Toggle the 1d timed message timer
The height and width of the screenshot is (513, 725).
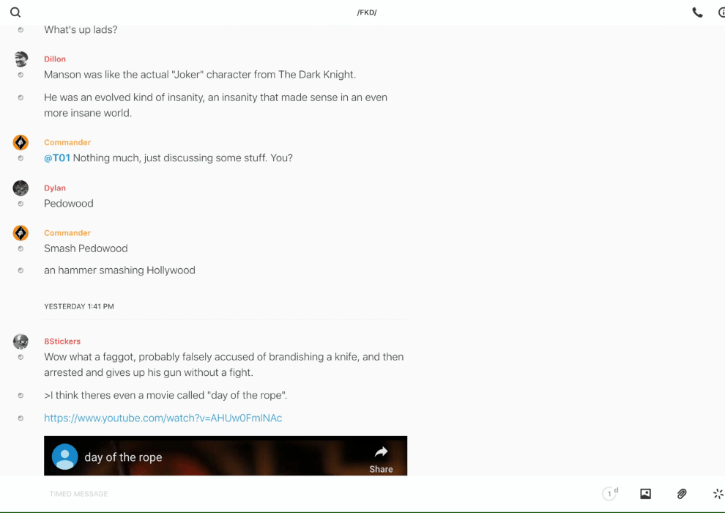click(610, 494)
